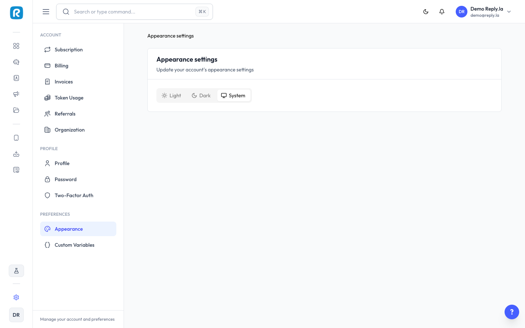Click the demo@reply.la email text
The image size is (525, 328).
tap(485, 15)
